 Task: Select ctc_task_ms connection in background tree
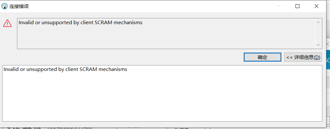tap(27, 127)
